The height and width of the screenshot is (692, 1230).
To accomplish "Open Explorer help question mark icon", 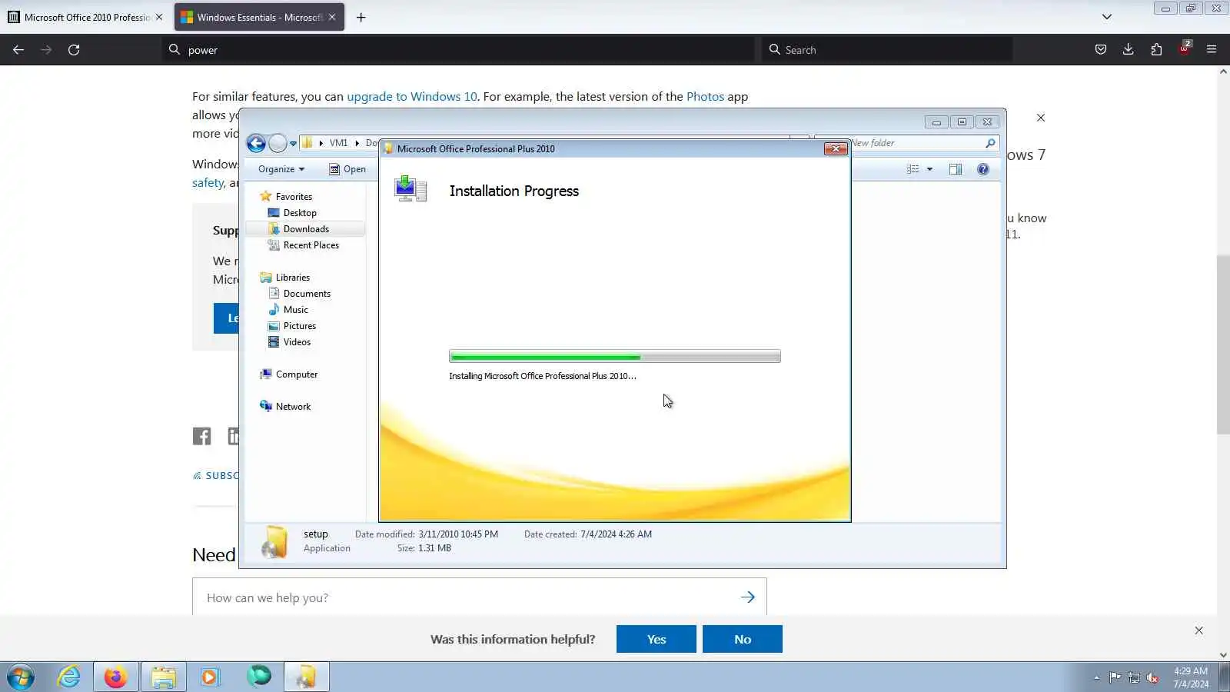I will click(x=983, y=169).
